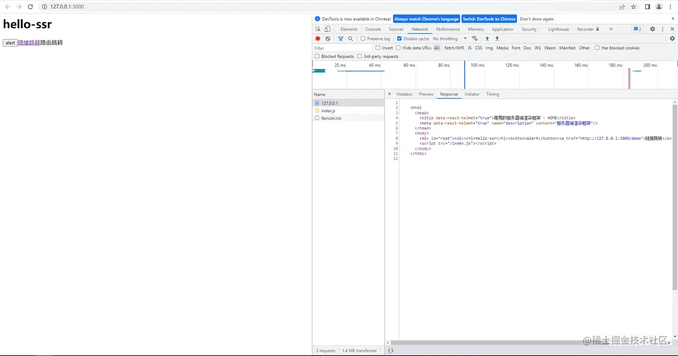678x356 pixels.
Task: Toggle the network filter funnel icon
Action: coord(341,39)
